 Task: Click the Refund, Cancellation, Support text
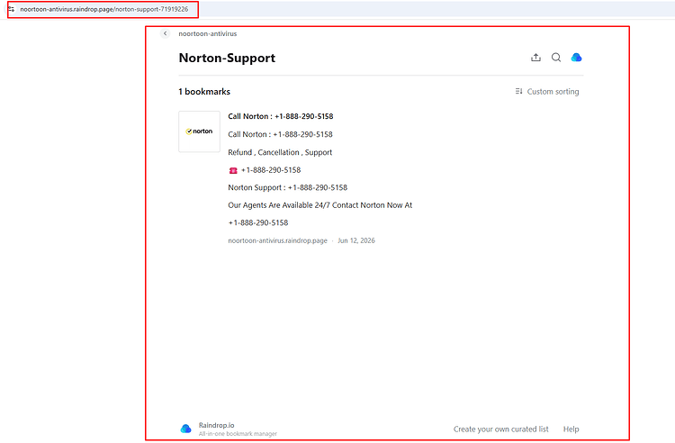(280, 152)
